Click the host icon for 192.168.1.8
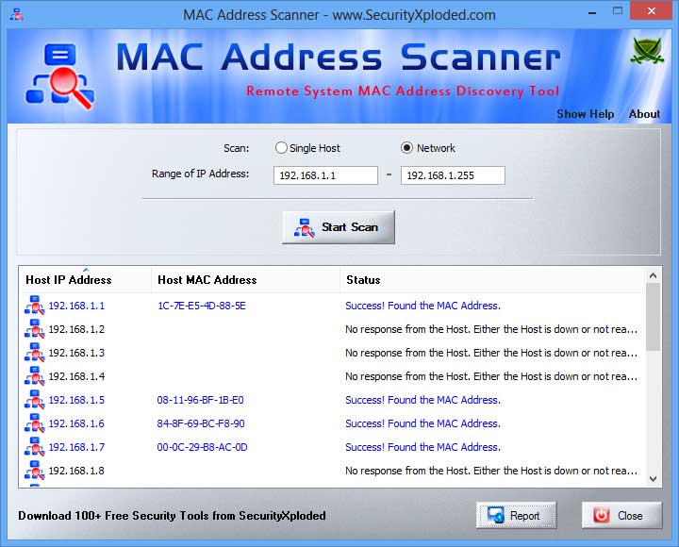Image resolution: width=679 pixels, height=547 pixels. (x=35, y=471)
